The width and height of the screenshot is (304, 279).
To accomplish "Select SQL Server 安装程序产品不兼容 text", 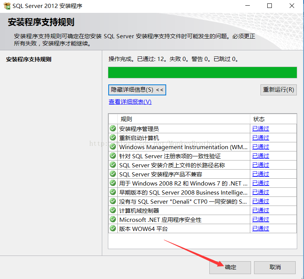I will (x=161, y=174).
